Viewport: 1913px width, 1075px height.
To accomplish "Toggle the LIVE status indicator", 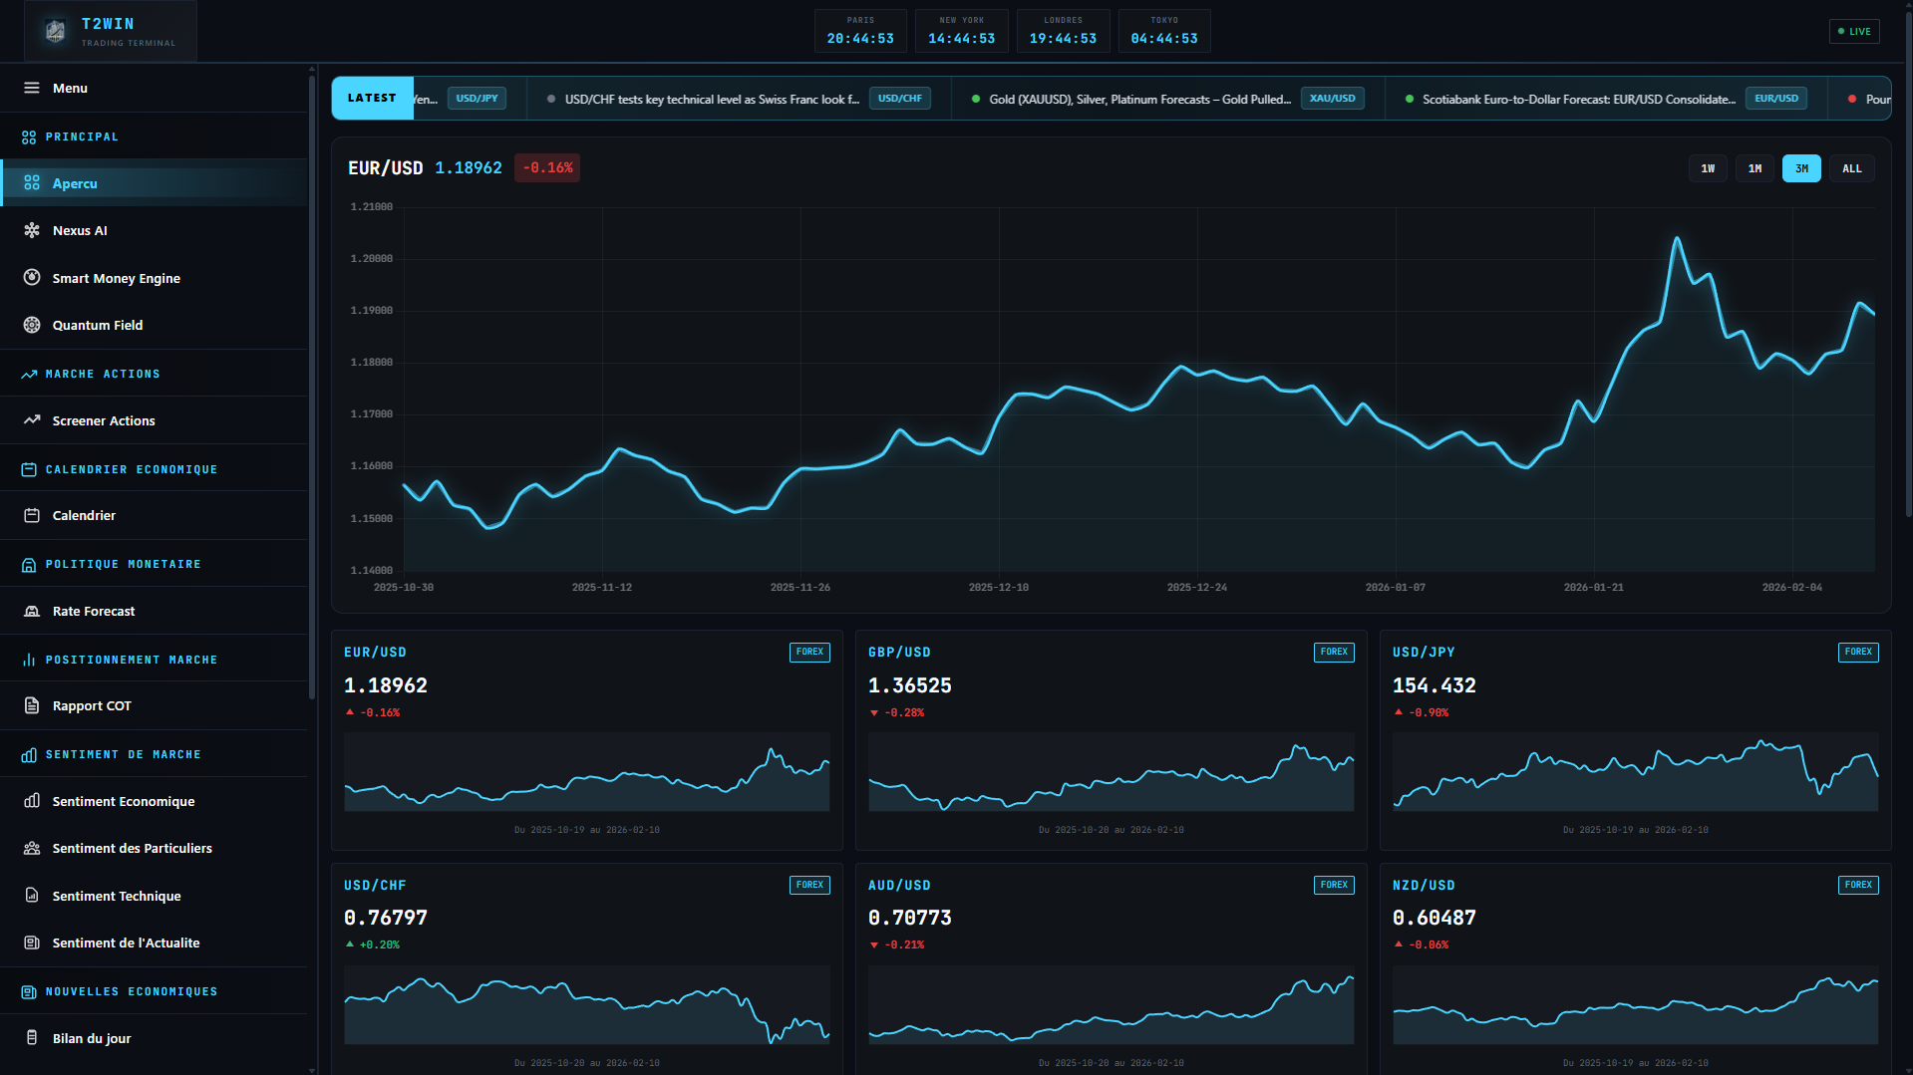I will point(1853,31).
